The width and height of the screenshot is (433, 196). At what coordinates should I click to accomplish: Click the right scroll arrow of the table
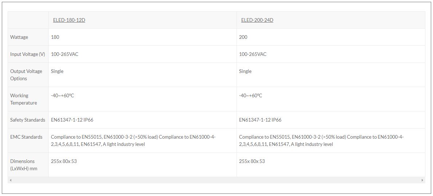[422, 180]
